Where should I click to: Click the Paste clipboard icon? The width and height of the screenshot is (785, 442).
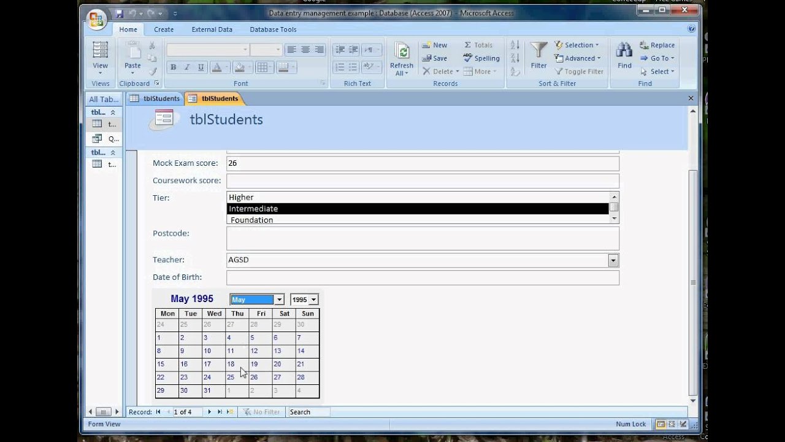coord(132,51)
